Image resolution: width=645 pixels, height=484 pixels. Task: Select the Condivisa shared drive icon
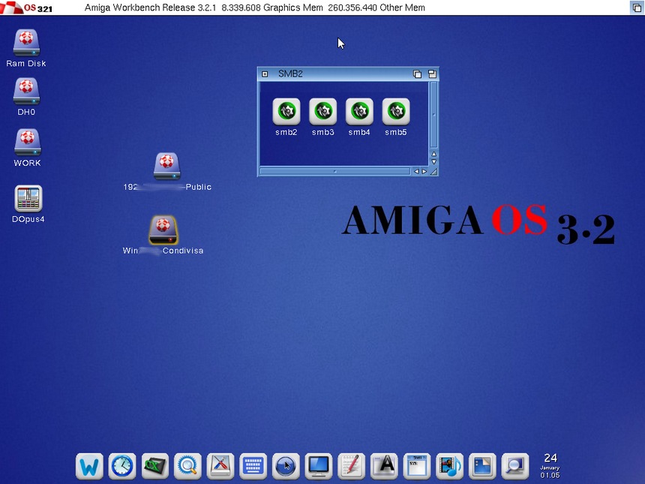pyautogui.click(x=163, y=230)
